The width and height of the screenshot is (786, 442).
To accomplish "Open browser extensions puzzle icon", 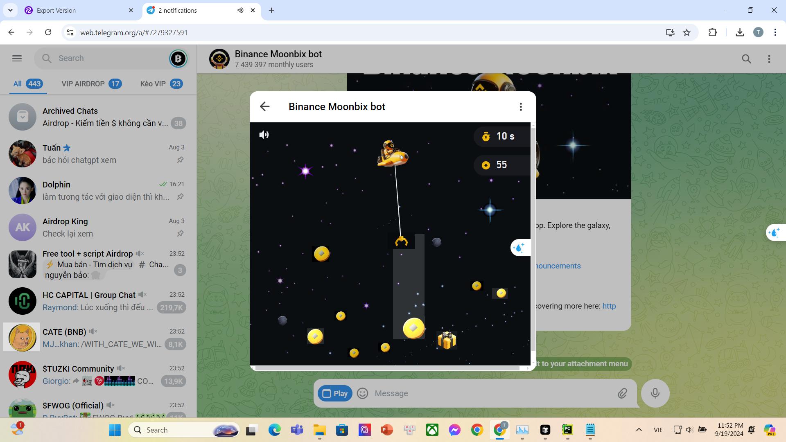I will click(x=713, y=32).
